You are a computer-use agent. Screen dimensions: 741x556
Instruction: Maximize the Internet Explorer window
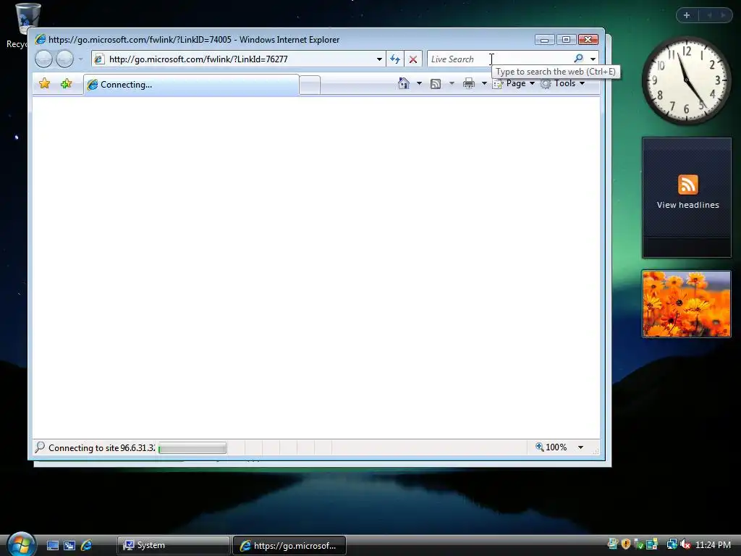pos(566,40)
